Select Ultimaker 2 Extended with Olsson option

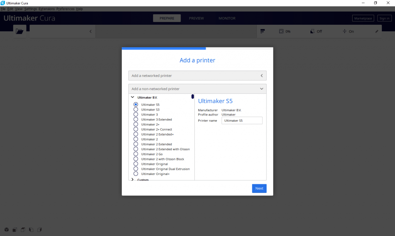point(136,149)
